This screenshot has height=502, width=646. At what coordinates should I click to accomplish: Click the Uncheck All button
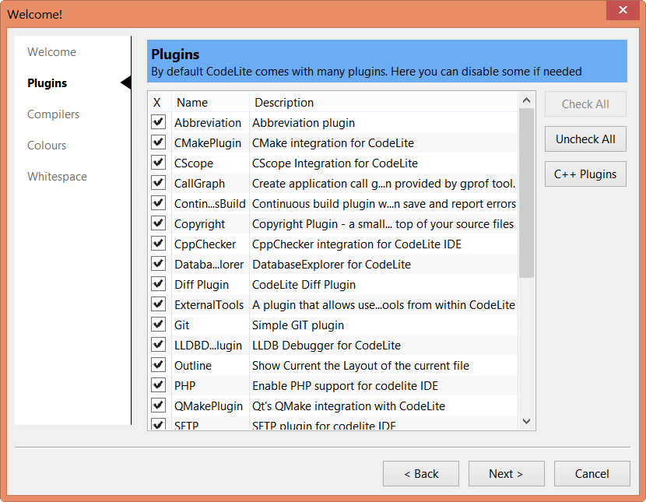pos(585,139)
